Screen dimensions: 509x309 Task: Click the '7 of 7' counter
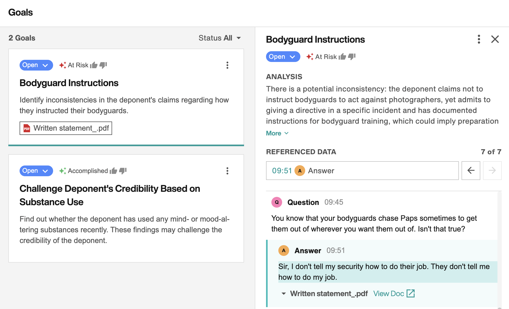pyautogui.click(x=491, y=152)
